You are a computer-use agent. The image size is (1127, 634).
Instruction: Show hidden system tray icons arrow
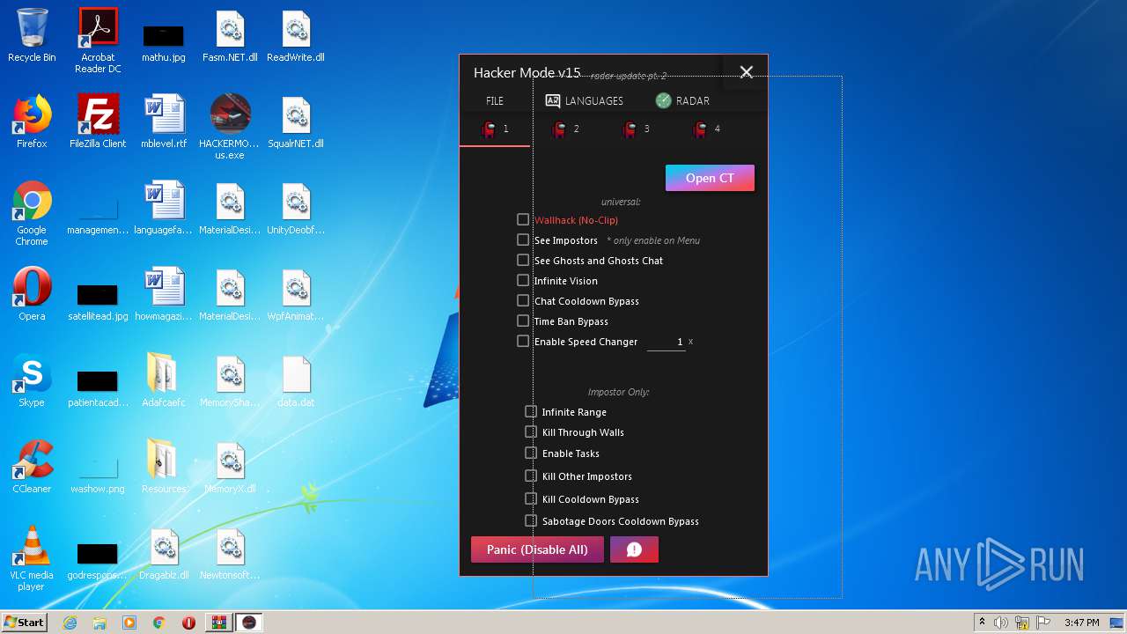click(983, 623)
